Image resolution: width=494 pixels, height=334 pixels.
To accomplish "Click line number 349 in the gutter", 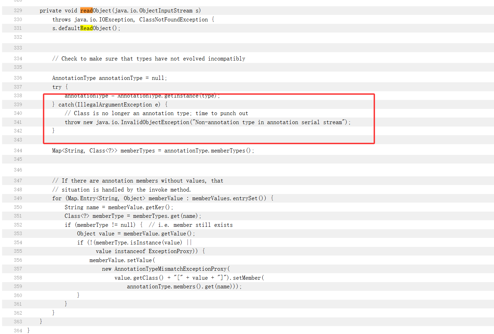I will [x=18, y=198].
